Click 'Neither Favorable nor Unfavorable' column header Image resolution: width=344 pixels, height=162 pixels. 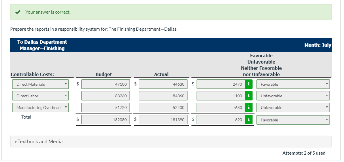point(261,71)
